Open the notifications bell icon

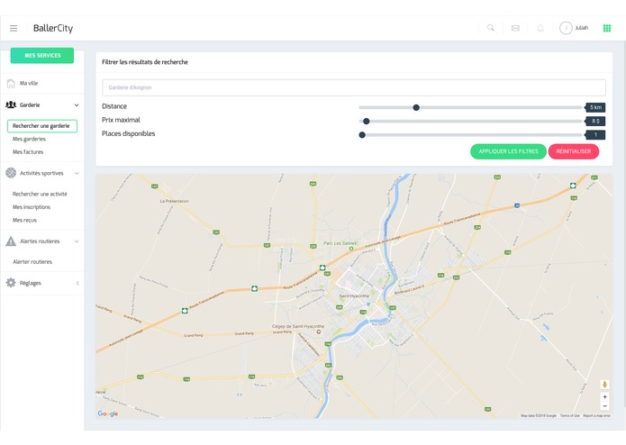click(540, 28)
